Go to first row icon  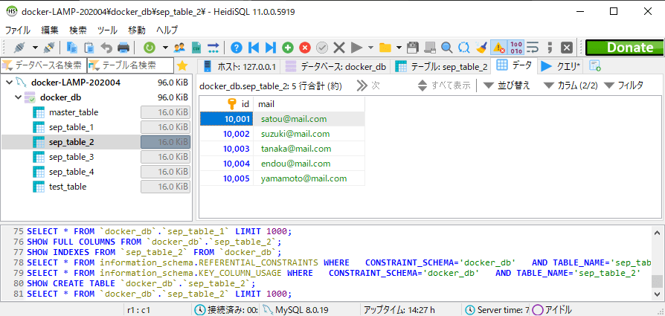[254, 48]
